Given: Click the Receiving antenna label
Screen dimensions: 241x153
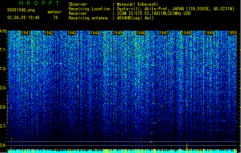Looking at the screenshot, I should [x=88, y=18].
